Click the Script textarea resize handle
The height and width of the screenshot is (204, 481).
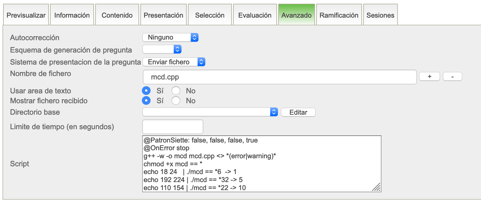tap(376, 187)
